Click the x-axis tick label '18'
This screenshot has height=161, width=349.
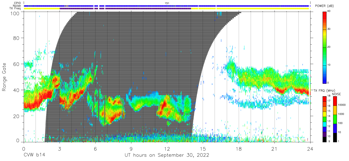coord(238,149)
